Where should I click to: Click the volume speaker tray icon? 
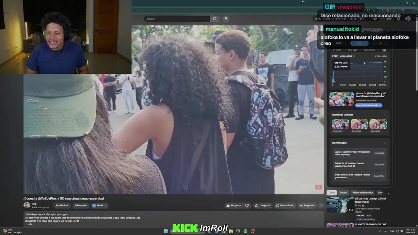point(402,231)
